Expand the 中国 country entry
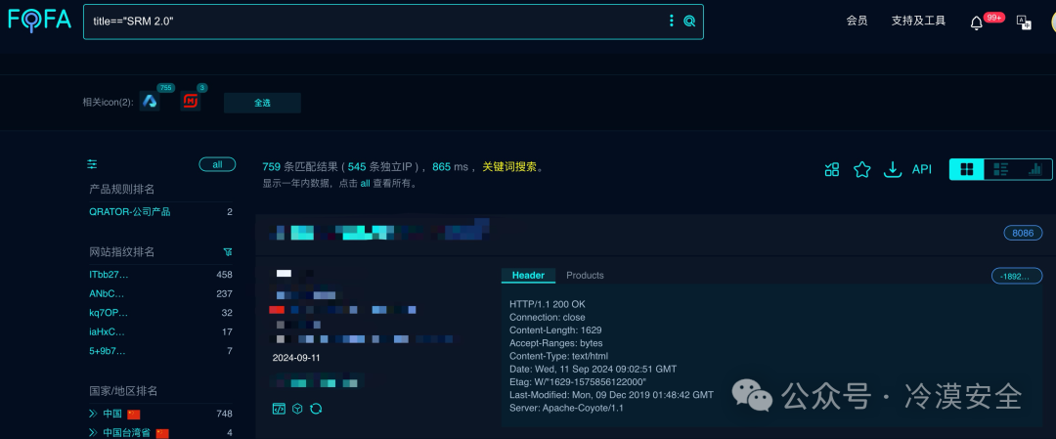Screen dimensions: 1056x439 [94, 414]
